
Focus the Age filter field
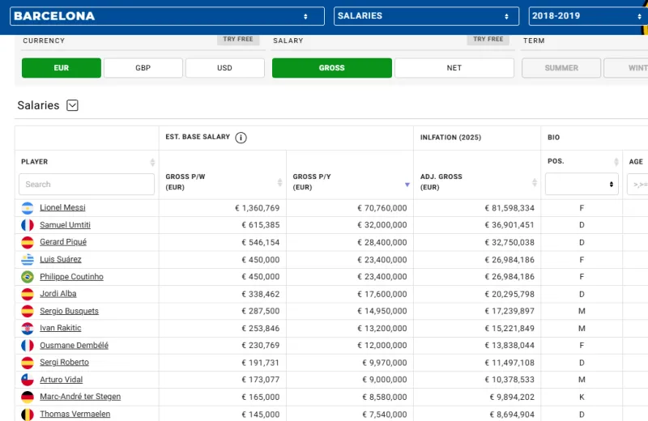point(637,185)
